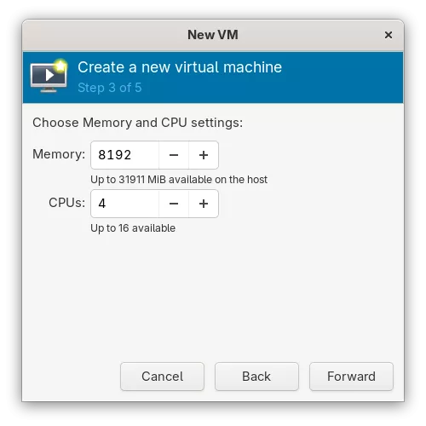Image resolution: width=426 pixels, height=426 pixels.
Task: Click the play triangle on the monitor icon
Action: coord(49,75)
